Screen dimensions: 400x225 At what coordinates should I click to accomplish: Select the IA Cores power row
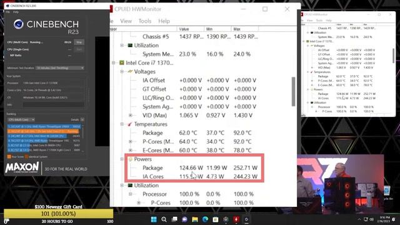(x=200, y=176)
